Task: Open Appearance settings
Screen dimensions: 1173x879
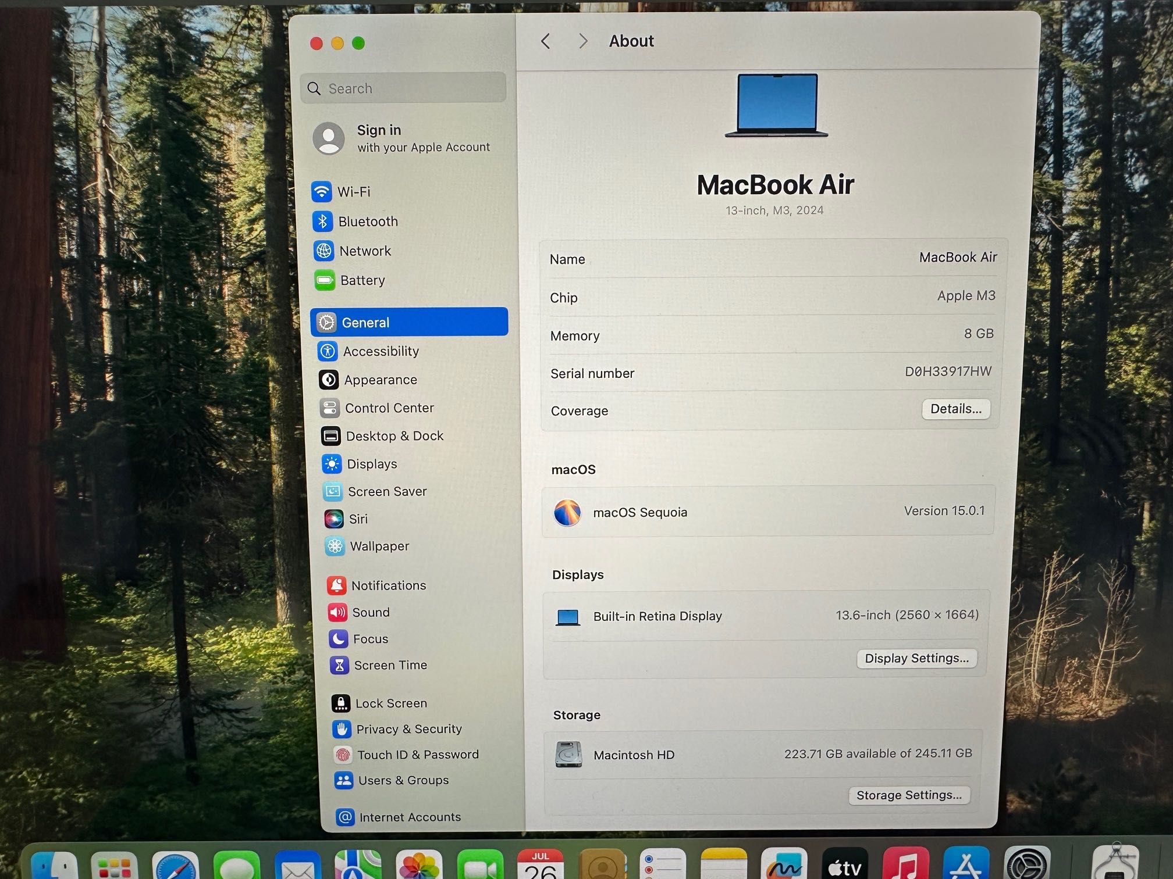Action: 368,380
